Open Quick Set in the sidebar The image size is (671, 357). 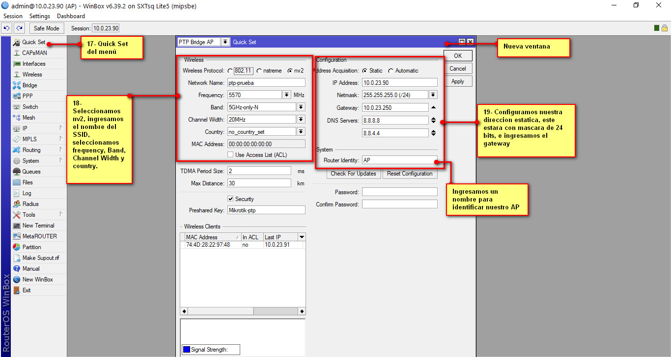[x=33, y=42]
